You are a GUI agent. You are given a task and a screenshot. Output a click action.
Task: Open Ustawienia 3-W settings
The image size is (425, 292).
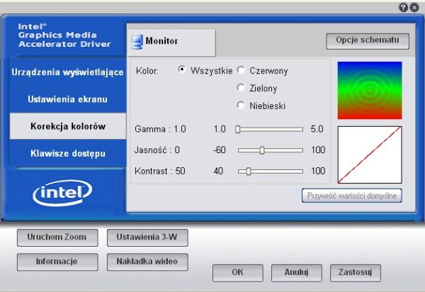point(147,237)
